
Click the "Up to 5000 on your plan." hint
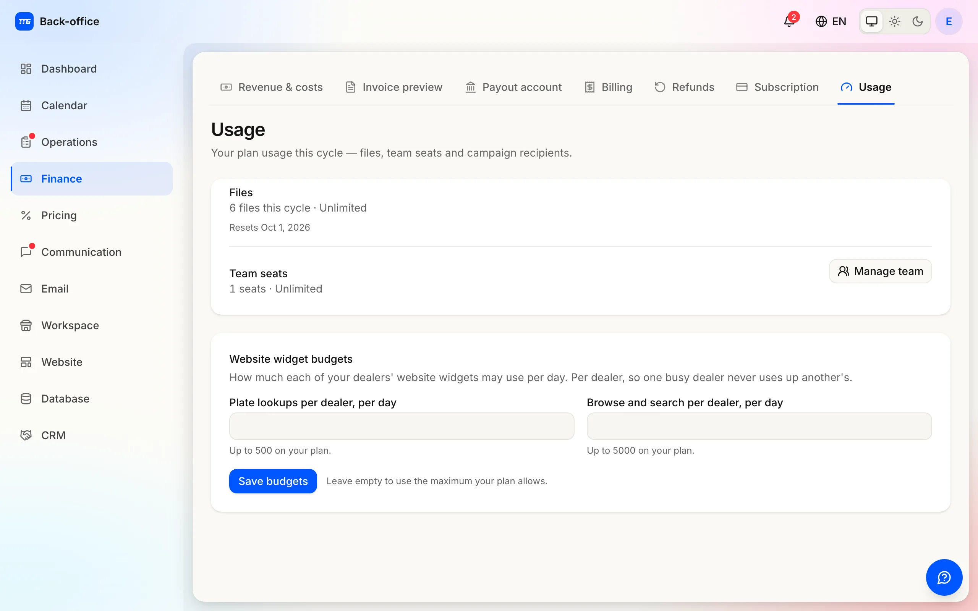(641, 450)
